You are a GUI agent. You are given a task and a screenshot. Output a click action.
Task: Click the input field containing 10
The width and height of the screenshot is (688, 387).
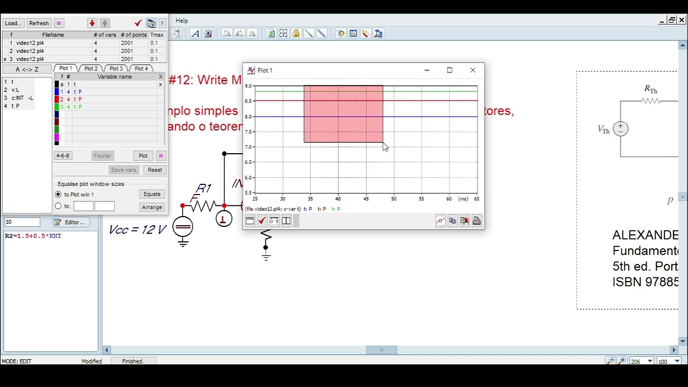tap(22, 222)
